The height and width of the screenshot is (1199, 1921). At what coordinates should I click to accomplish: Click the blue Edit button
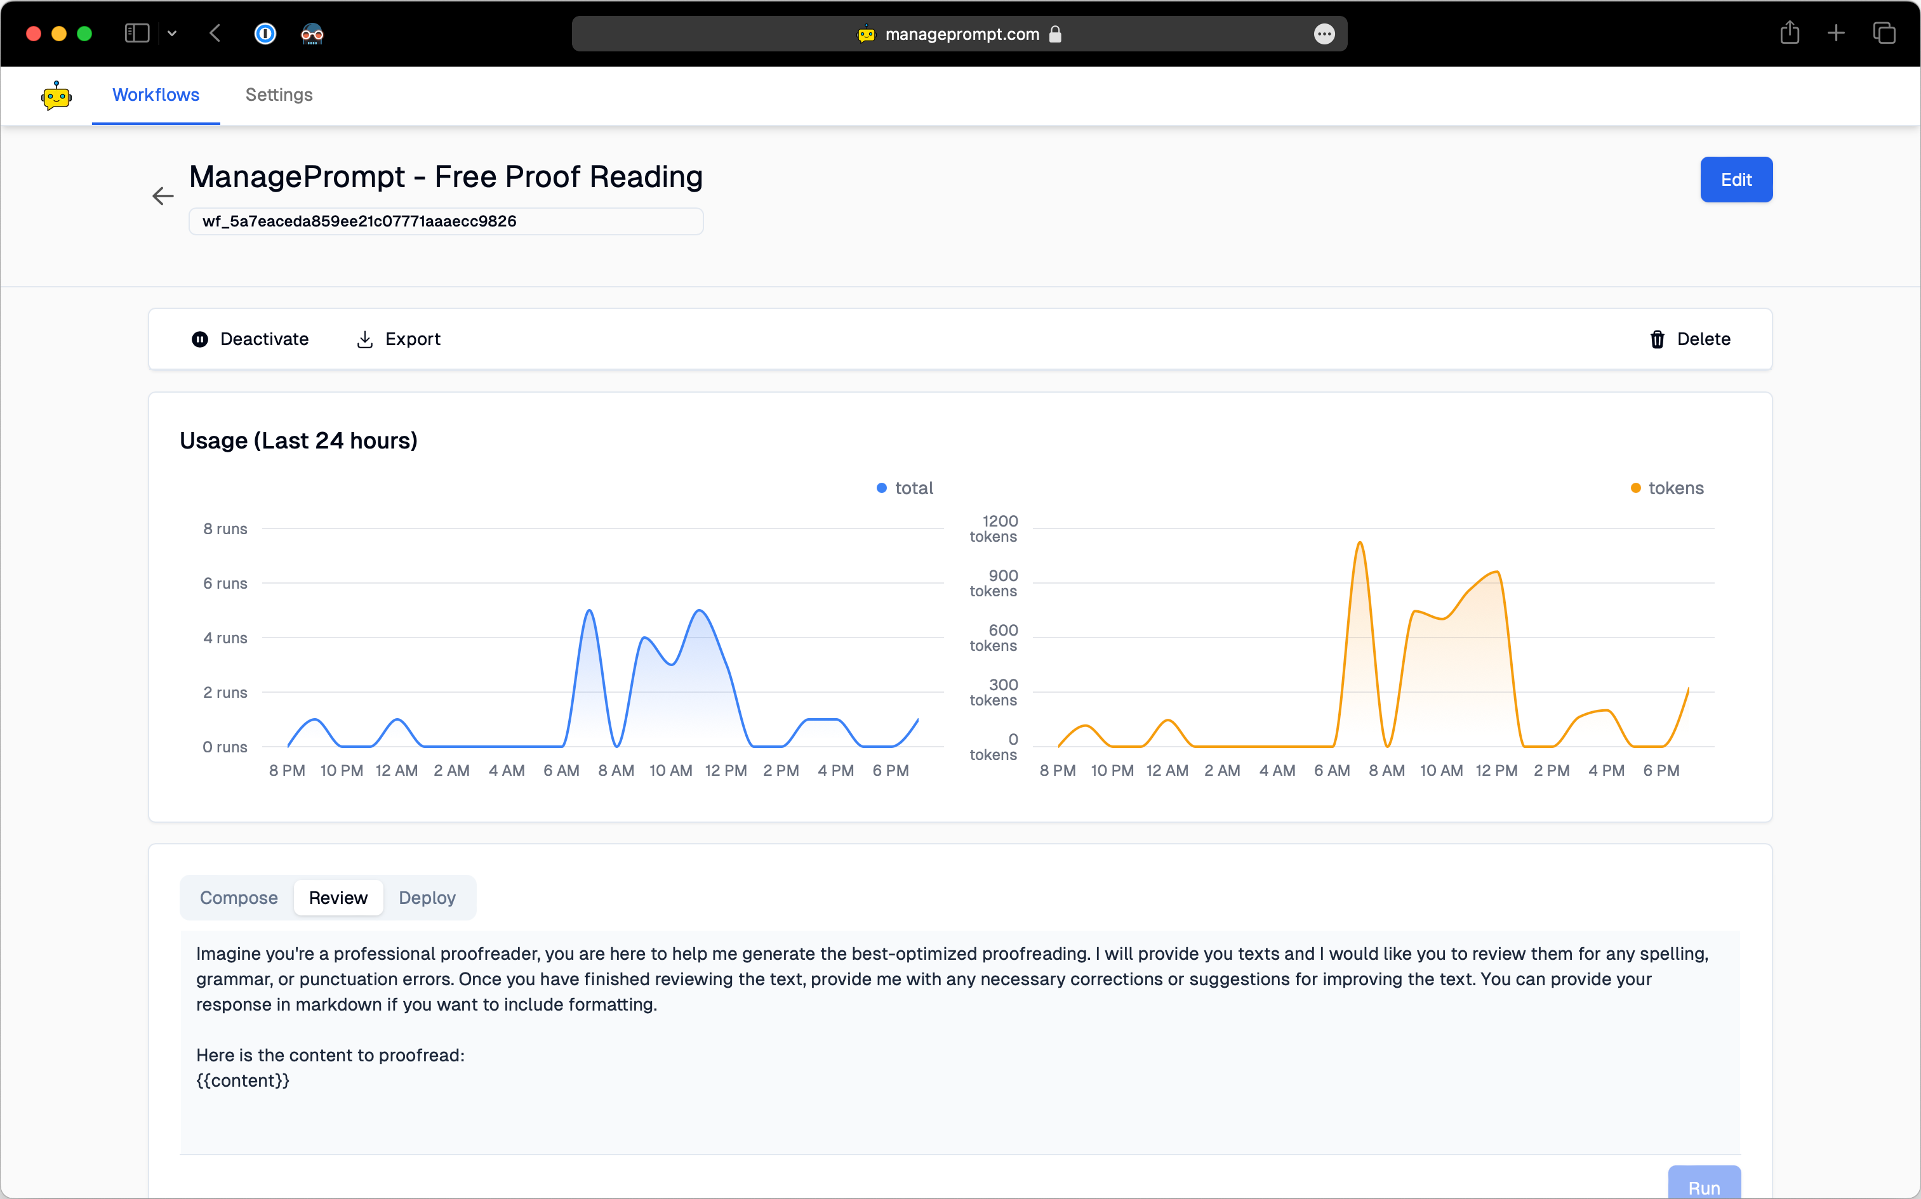pyautogui.click(x=1736, y=180)
